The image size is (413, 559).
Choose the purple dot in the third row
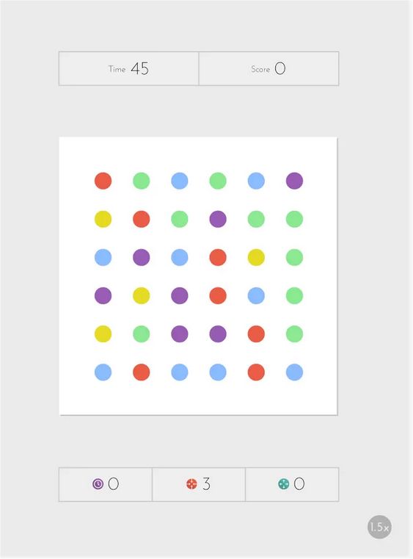pyautogui.click(x=142, y=257)
